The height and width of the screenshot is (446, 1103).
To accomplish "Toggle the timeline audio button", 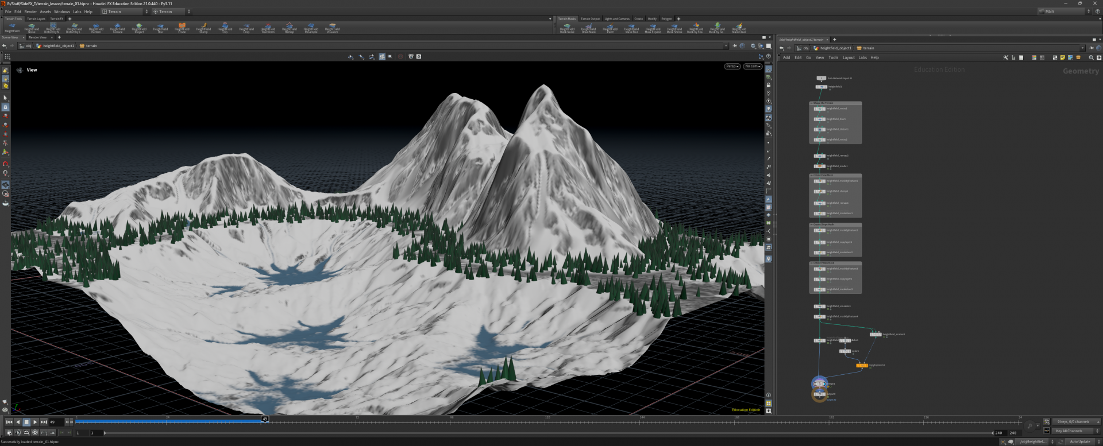I will pos(18,433).
